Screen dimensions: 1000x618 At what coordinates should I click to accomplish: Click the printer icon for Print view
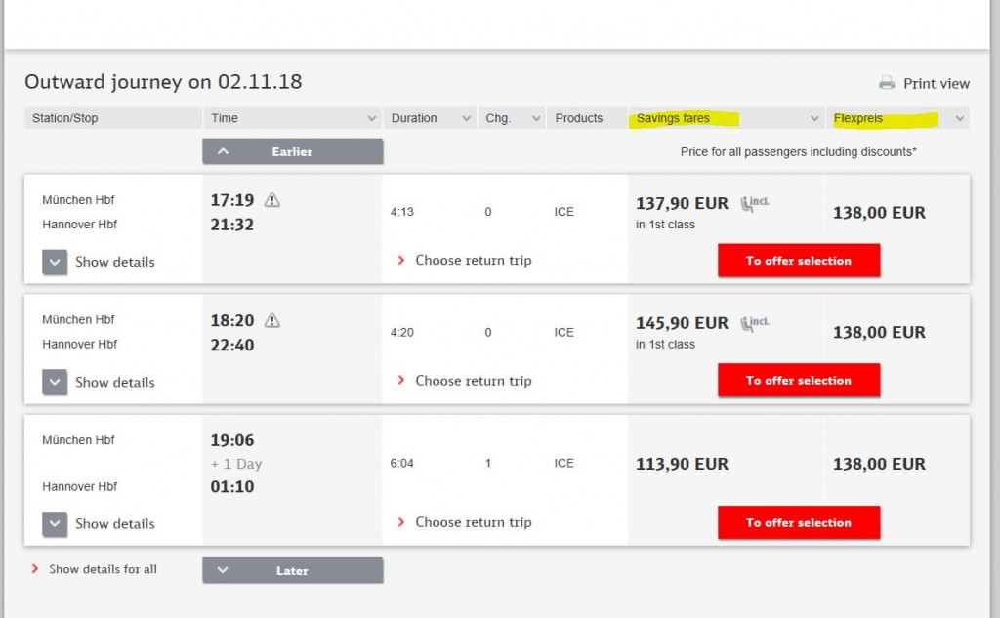pos(887,83)
